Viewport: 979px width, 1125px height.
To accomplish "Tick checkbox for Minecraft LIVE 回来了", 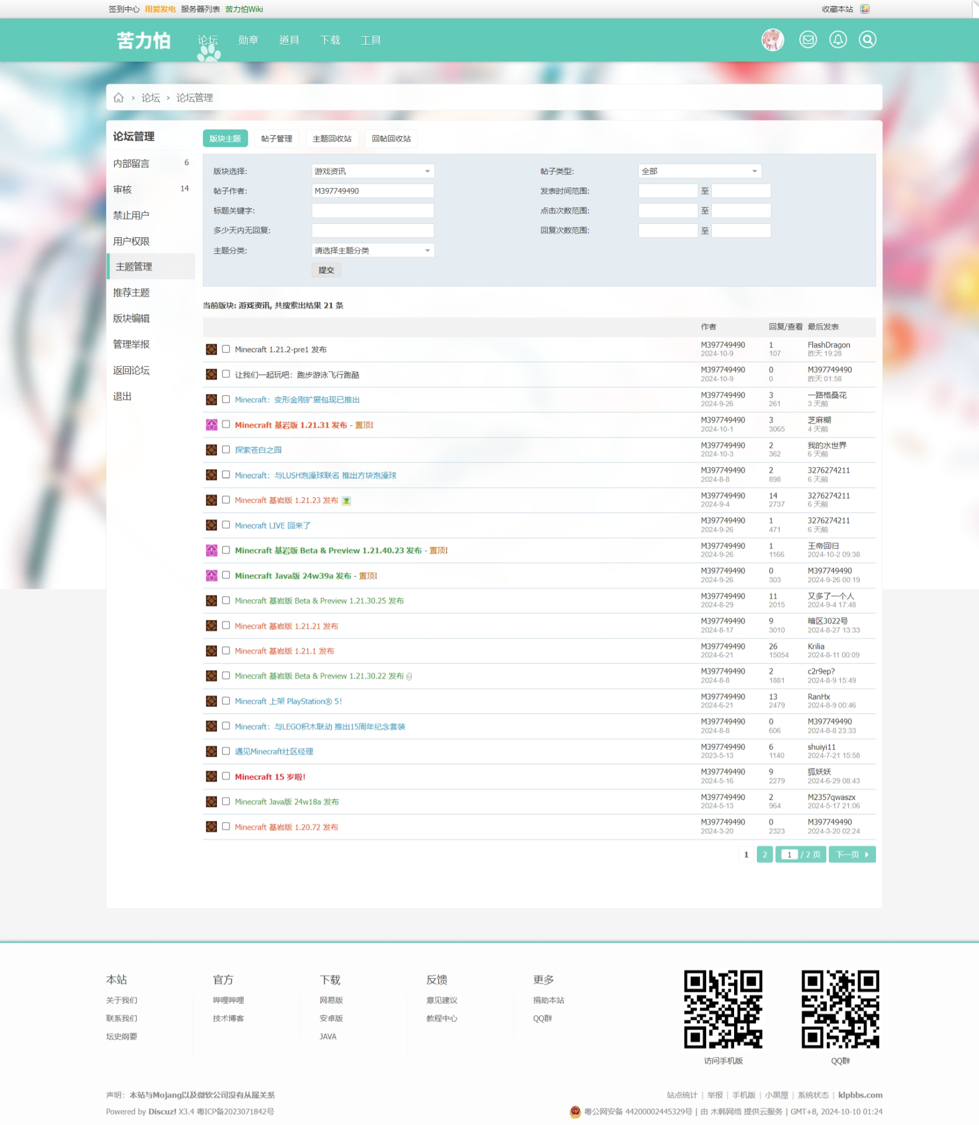I will click(226, 525).
